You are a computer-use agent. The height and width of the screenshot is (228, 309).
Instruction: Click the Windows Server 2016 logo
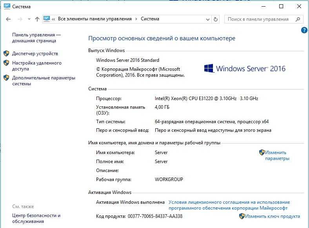pos(245,68)
